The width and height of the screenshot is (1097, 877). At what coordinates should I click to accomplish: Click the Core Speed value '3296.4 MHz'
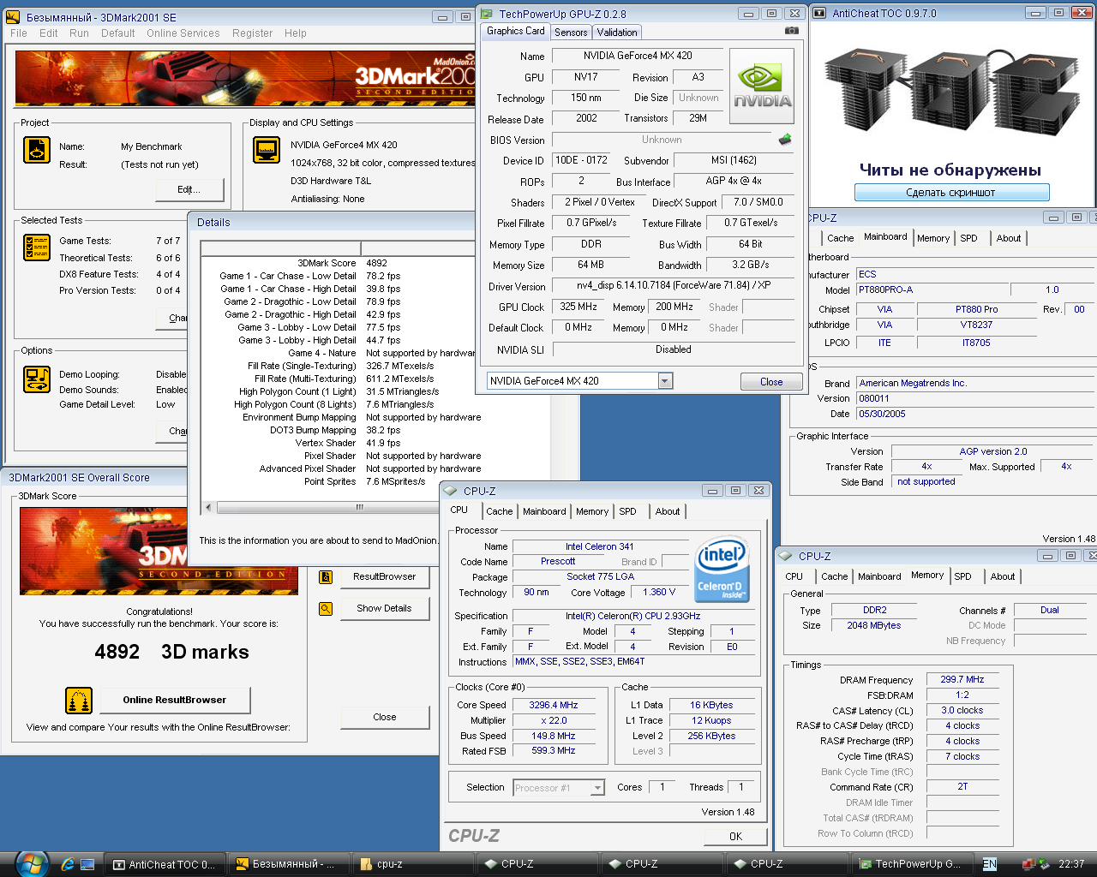554,706
